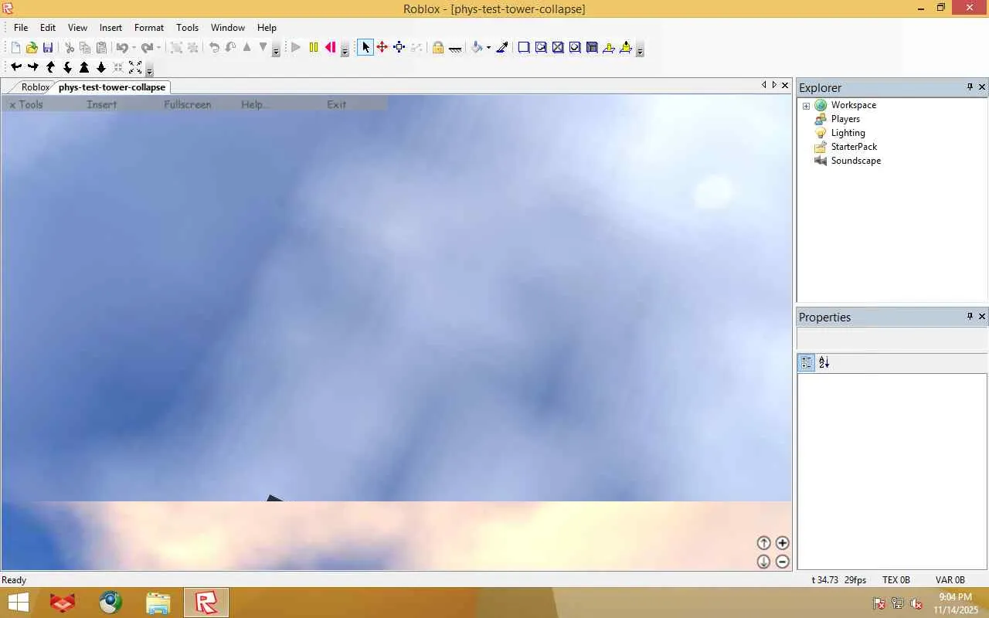Select the hinge tool icon

[x=609, y=48]
